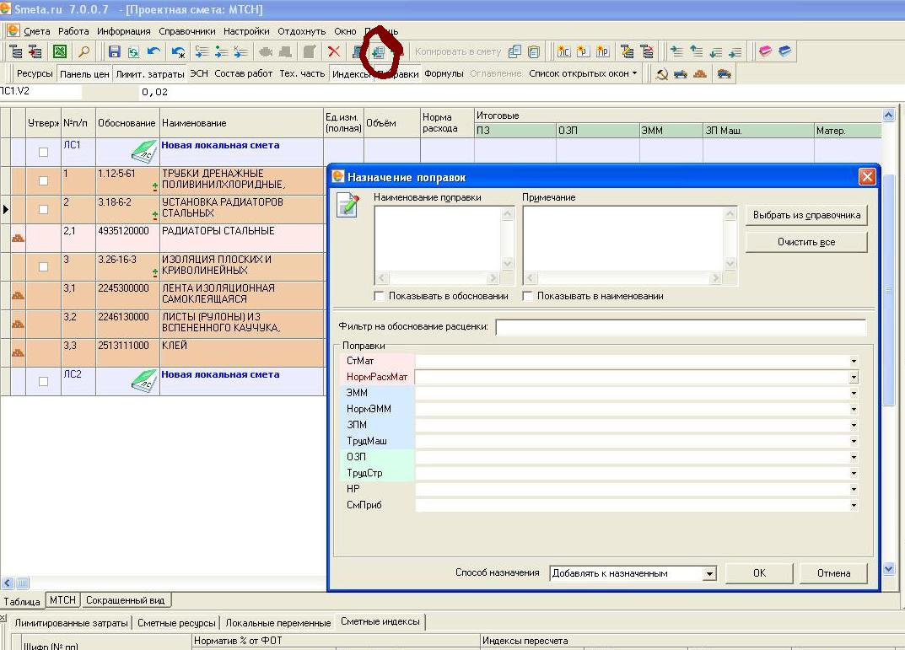Open search with the magnifier icon
Image resolution: width=905 pixels, height=650 pixels.
point(84,52)
